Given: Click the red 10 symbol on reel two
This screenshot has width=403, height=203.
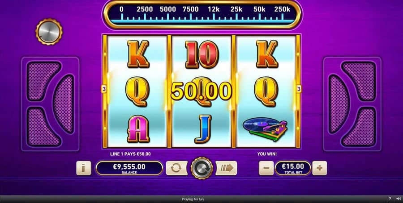Looking at the screenshot, I should point(202,54).
